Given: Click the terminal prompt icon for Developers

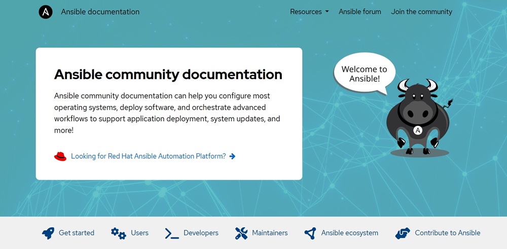Looking at the screenshot, I should 172,233.
